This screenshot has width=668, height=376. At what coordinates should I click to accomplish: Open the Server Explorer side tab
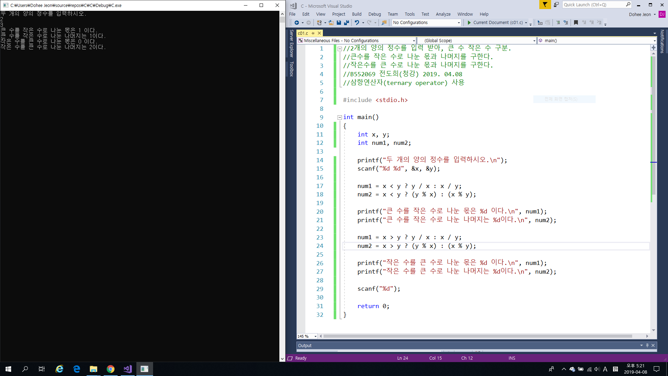[292, 44]
